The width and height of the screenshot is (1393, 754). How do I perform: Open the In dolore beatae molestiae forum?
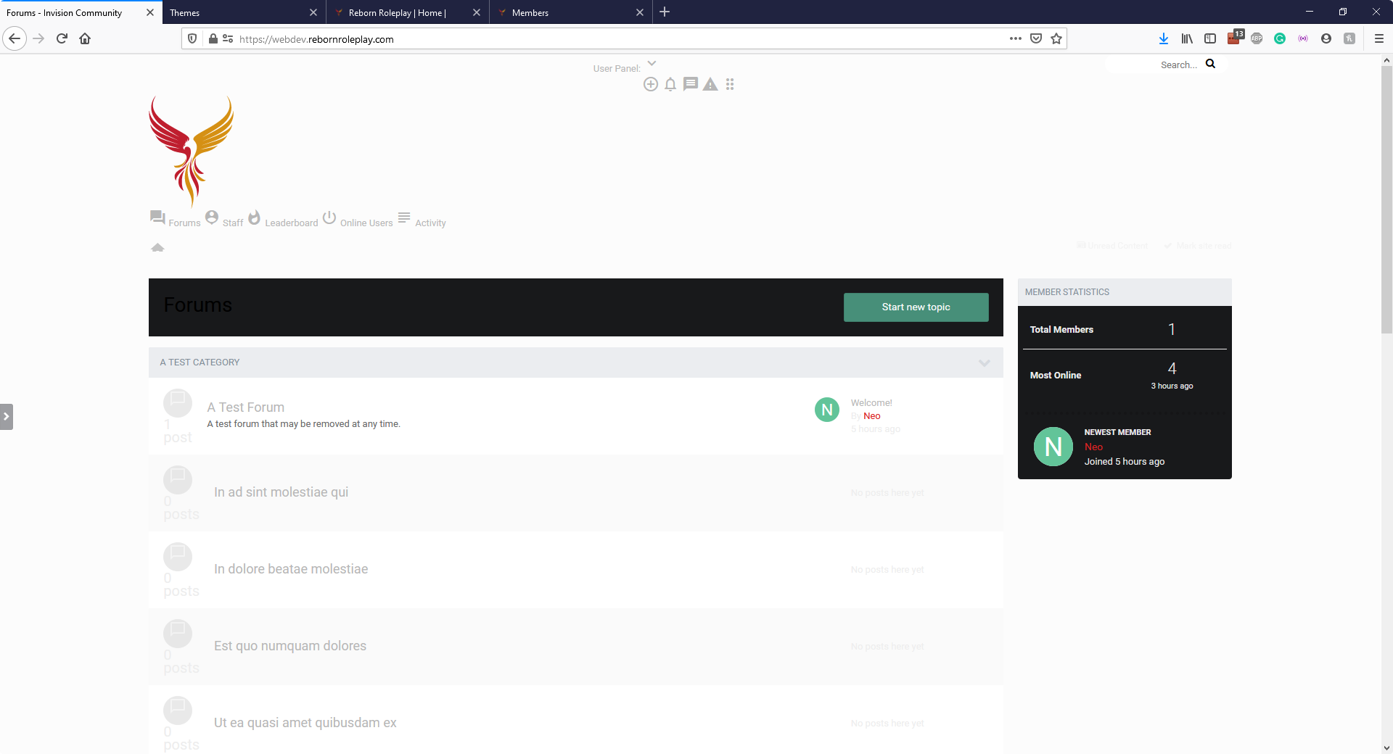click(x=290, y=568)
